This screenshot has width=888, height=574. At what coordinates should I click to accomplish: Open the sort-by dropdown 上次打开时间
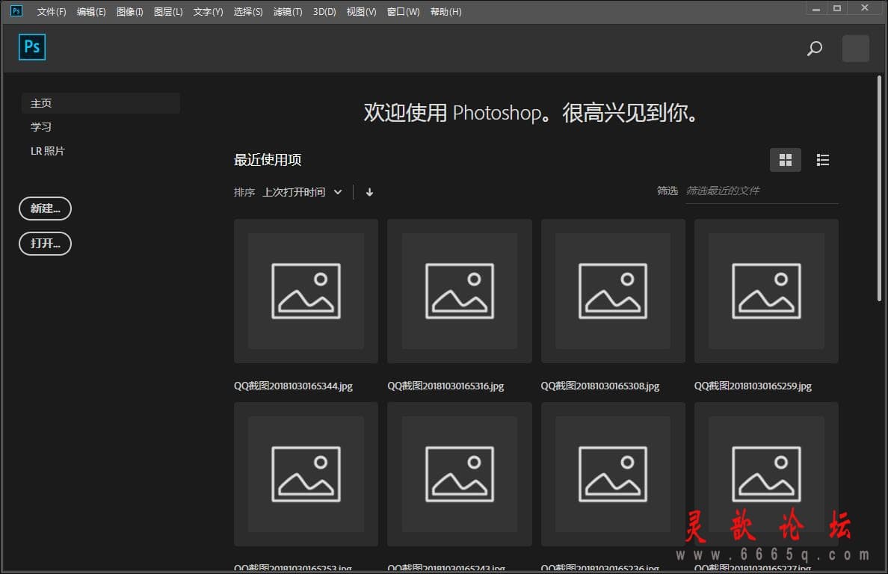point(302,193)
